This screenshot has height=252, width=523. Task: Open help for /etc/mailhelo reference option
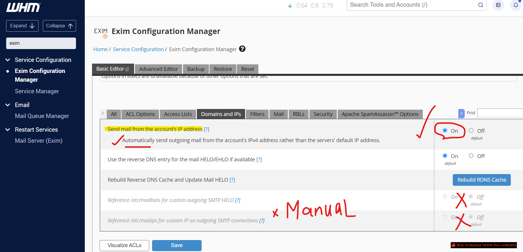(238, 200)
